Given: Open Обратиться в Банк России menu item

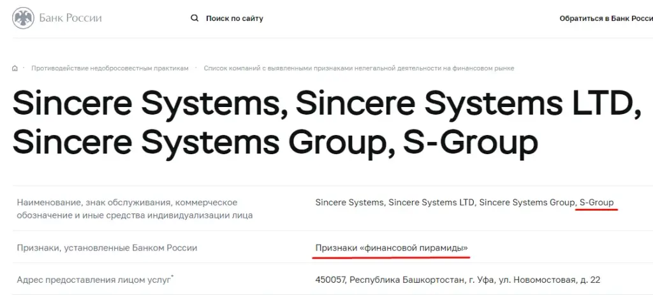Looking at the screenshot, I should (x=606, y=18).
